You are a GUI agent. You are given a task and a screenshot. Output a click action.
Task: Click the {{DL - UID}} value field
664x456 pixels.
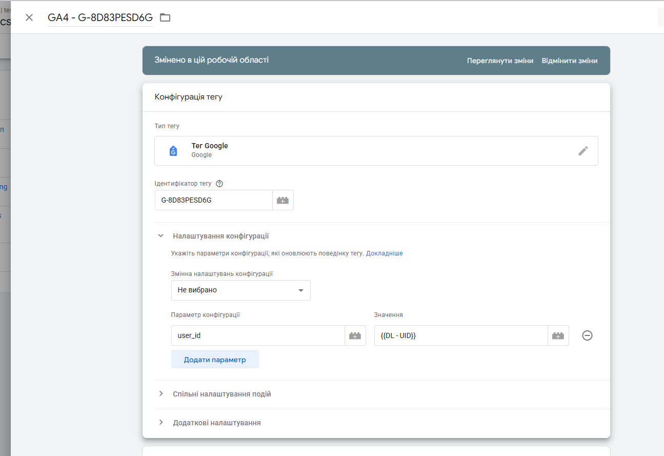pyautogui.click(x=460, y=335)
